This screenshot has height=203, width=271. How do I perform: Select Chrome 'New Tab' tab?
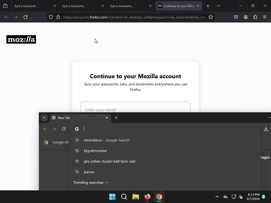pos(80,118)
